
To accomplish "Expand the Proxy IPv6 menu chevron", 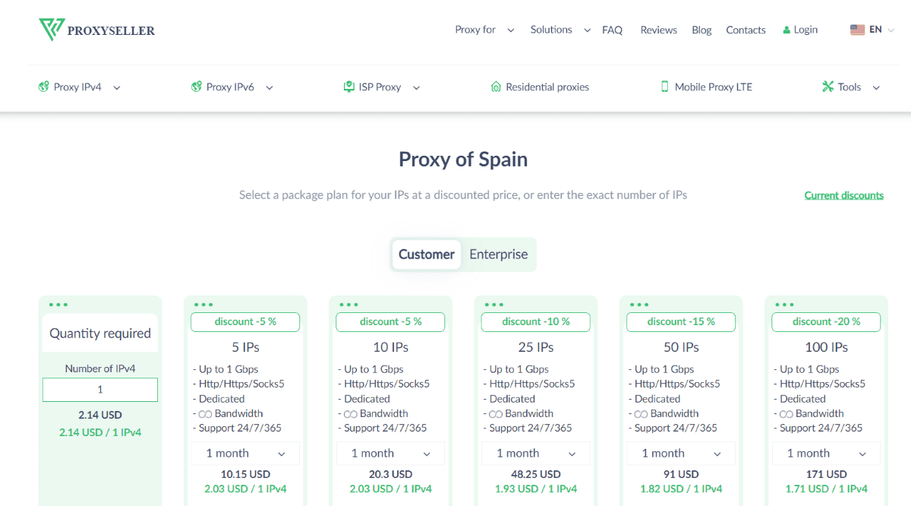I will click(270, 88).
